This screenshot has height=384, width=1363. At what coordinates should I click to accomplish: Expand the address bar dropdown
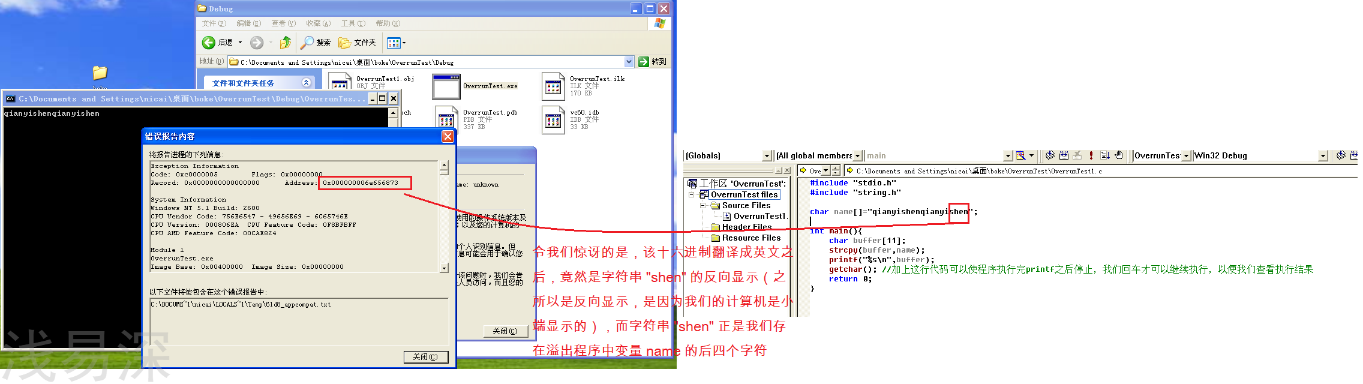pos(629,62)
